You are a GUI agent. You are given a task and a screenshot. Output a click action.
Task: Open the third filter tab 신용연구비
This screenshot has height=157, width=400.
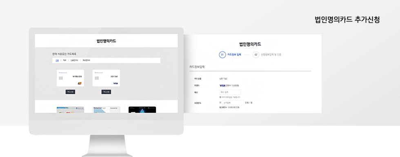click(74, 61)
